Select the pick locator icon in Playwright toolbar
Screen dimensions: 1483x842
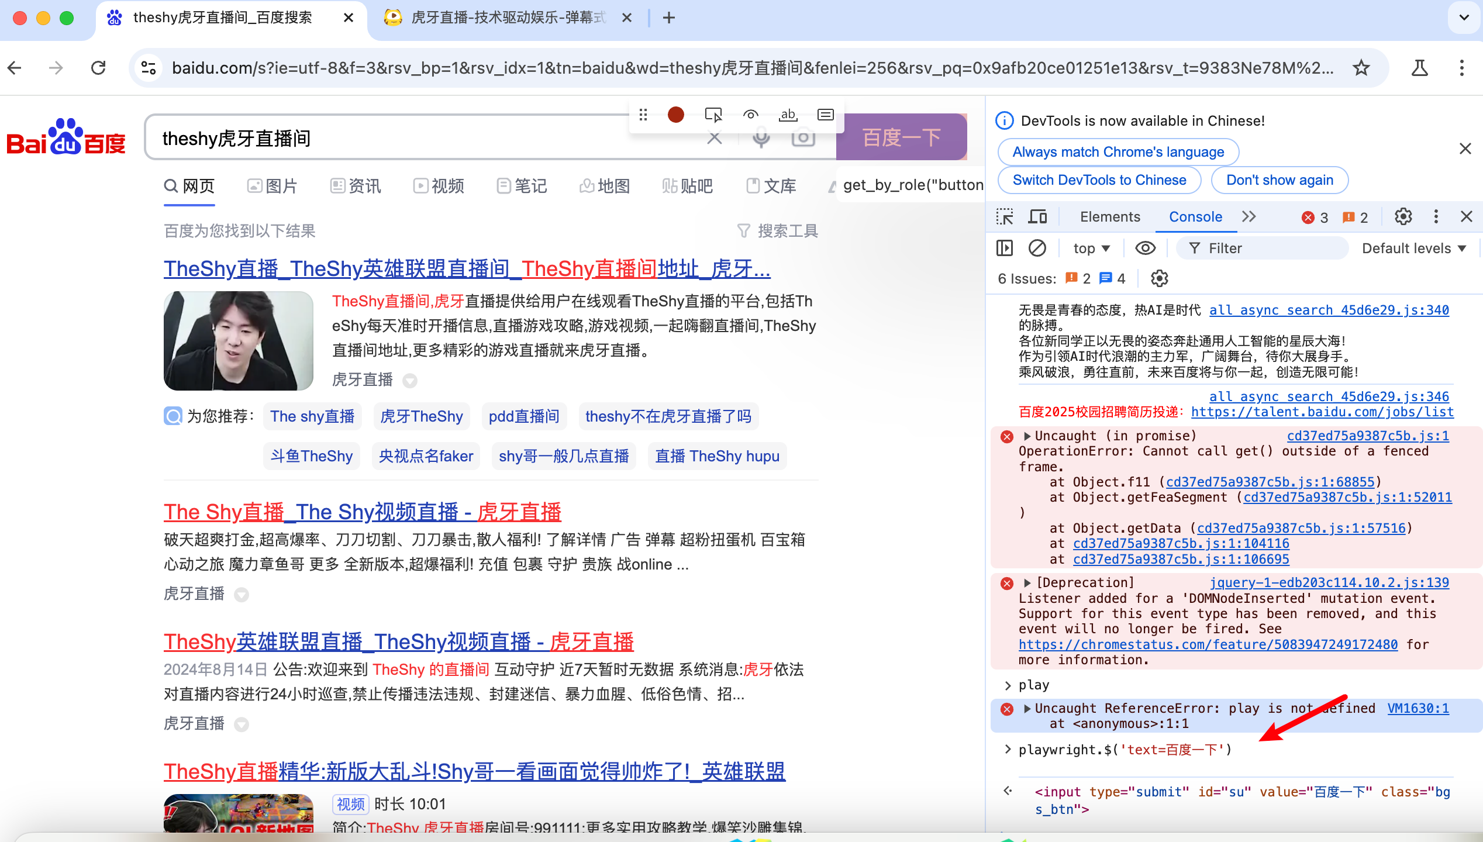[x=713, y=115]
